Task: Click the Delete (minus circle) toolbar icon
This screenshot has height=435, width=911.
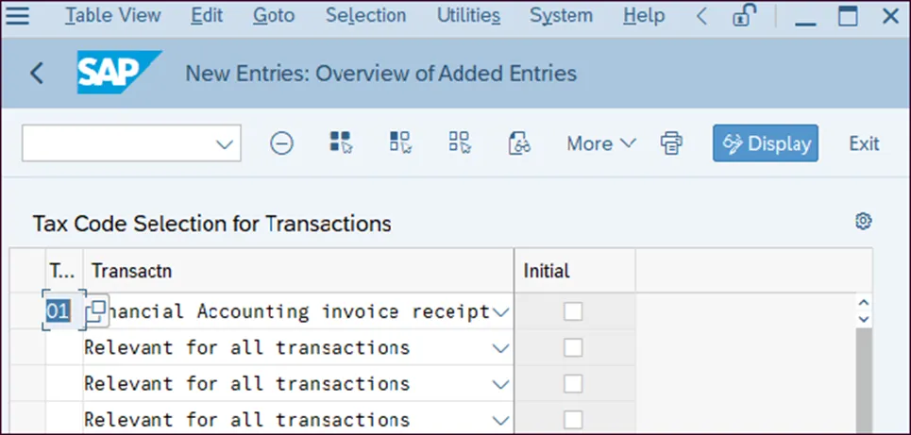Action: point(281,143)
